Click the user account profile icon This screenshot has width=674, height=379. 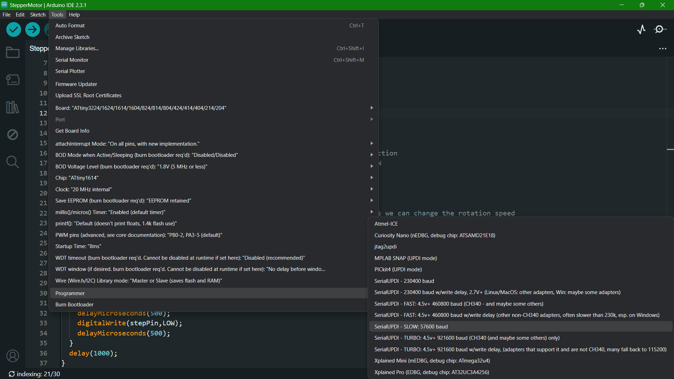click(x=13, y=356)
